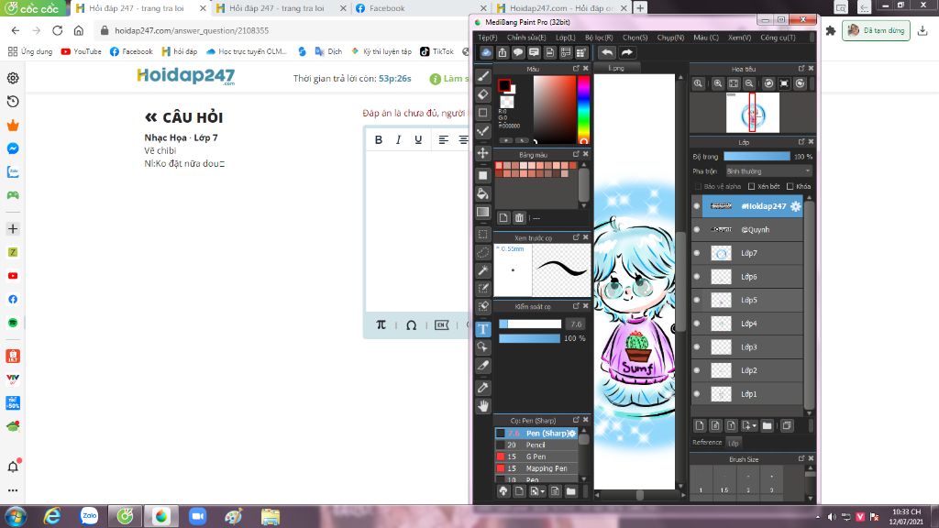
Task: Select the Text tool
Action: point(483,329)
